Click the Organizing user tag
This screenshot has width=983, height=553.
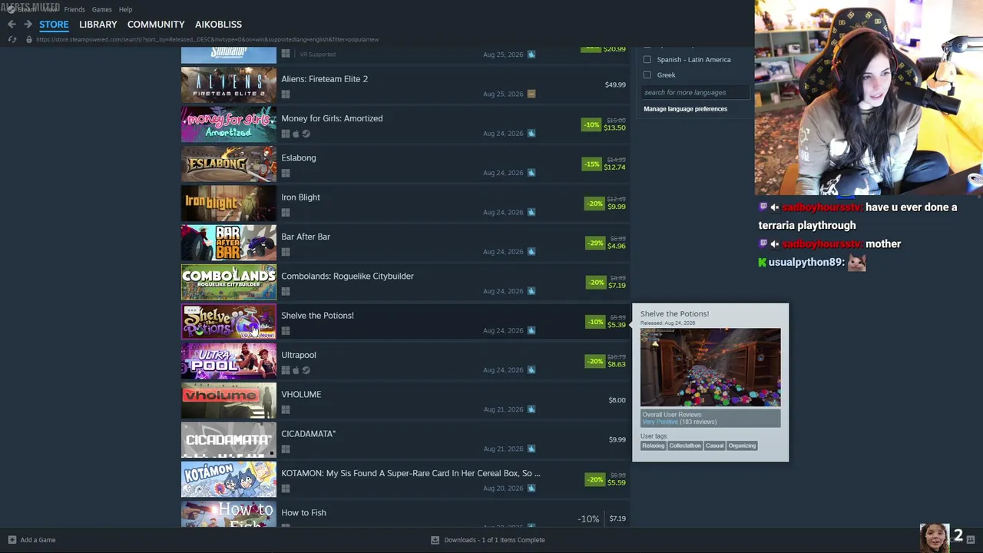[742, 446]
